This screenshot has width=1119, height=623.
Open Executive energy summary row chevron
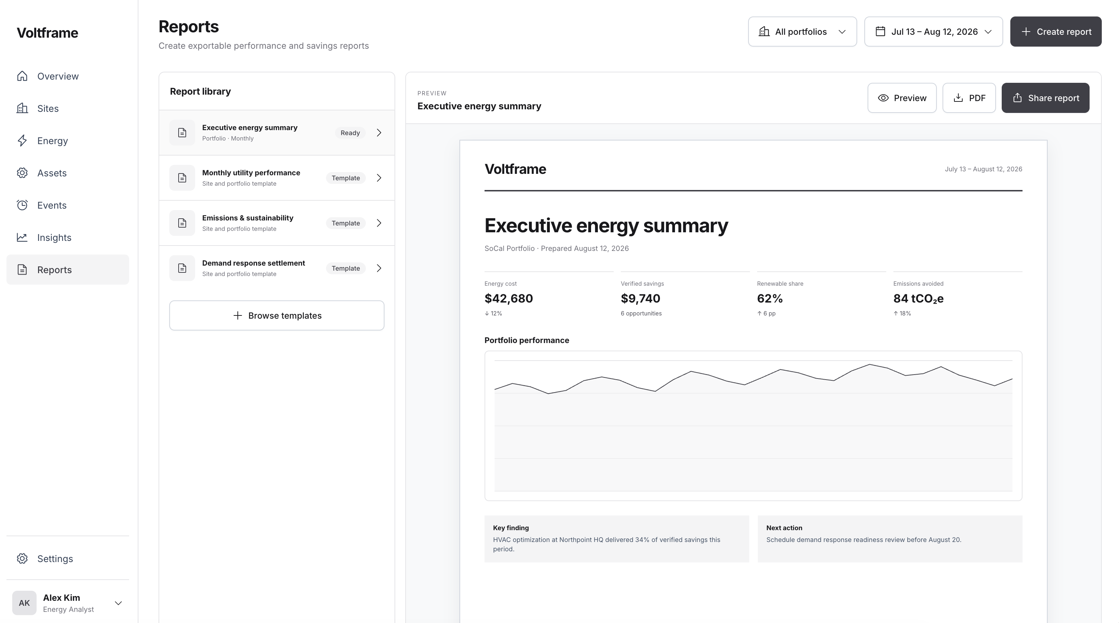[x=379, y=132]
